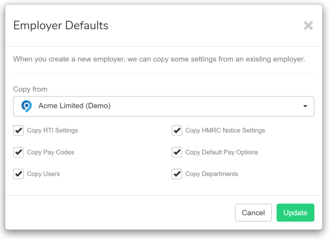Click the Cancel button
Image resolution: width=329 pixels, height=239 pixels.
253,213
